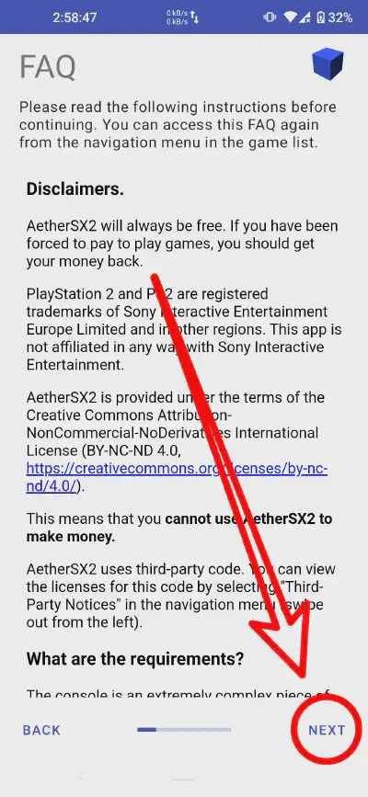This screenshot has width=368, height=797.
Task: Tap the battery icon beside 32%
Action: pos(320,17)
